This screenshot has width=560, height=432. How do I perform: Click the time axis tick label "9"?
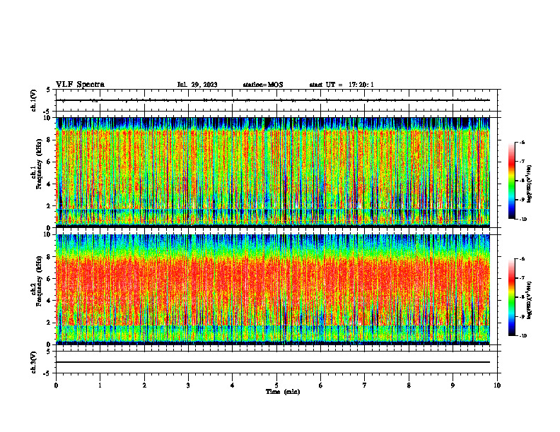[x=453, y=385]
